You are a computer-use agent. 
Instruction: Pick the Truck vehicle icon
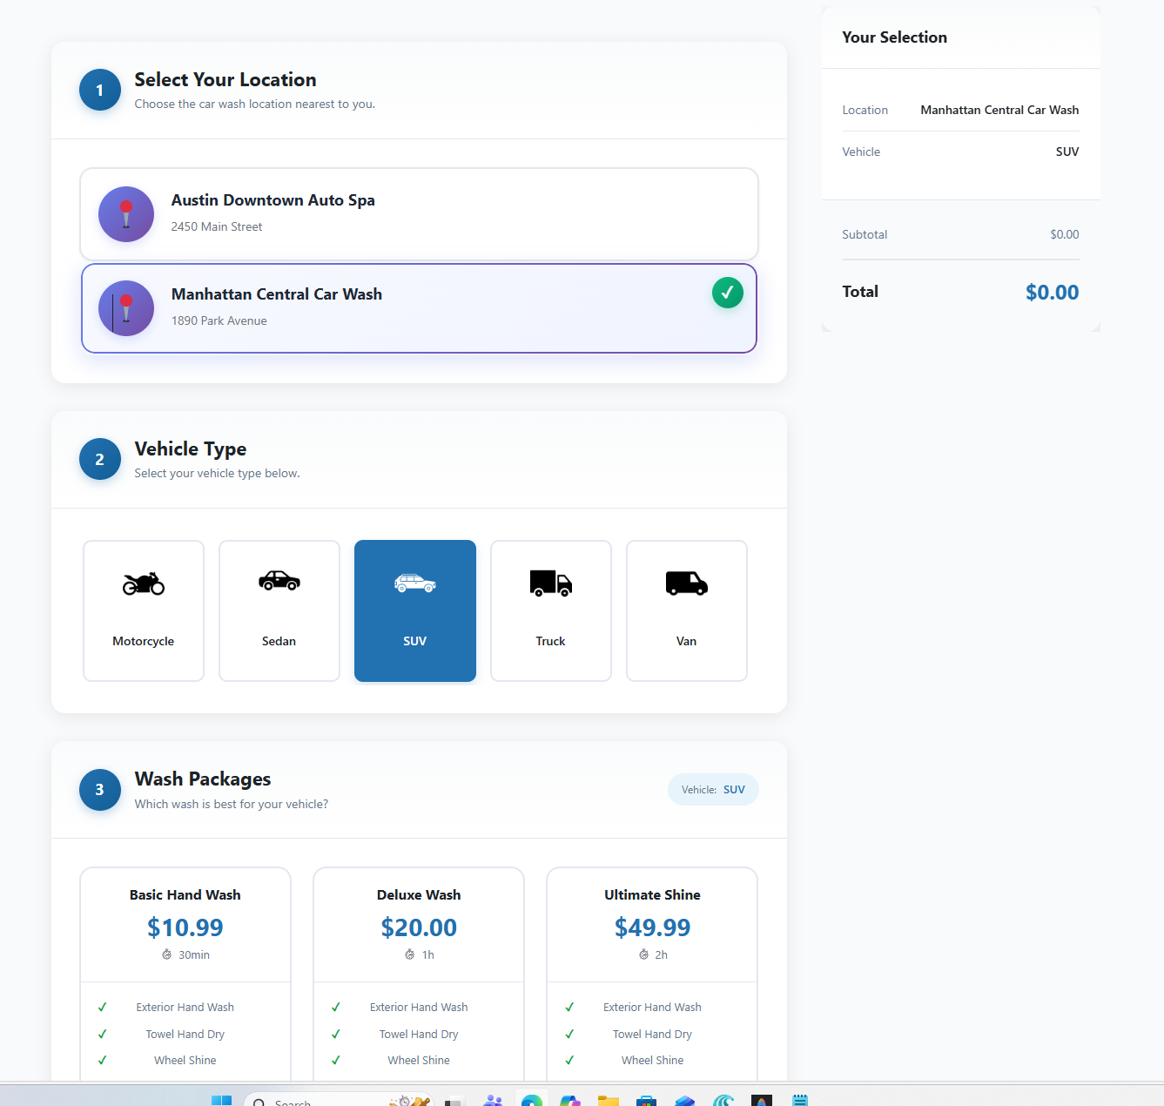pyautogui.click(x=551, y=583)
